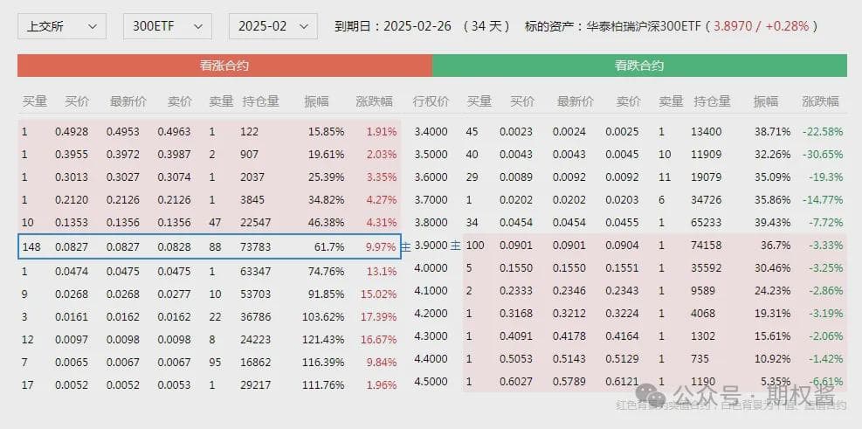This screenshot has width=862, height=429.
Task: Select strike price 3.9000
Action: pos(431,246)
